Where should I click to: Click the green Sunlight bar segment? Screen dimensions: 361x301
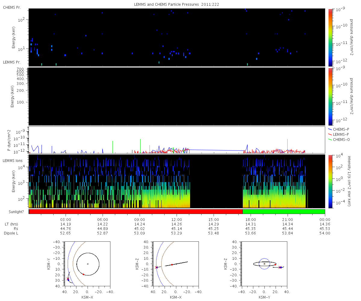coord(284,212)
